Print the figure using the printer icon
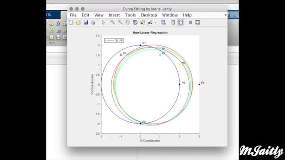 [x=93, y=22]
